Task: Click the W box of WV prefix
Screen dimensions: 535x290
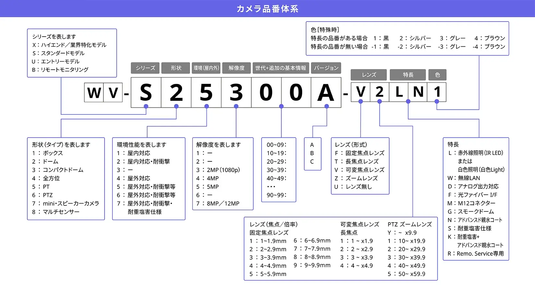Action: pos(94,93)
